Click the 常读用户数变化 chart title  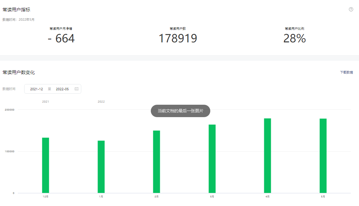click(19, 72)
